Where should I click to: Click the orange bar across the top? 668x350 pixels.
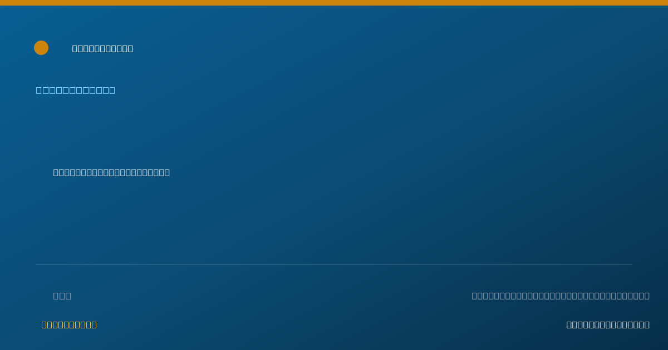334,3
